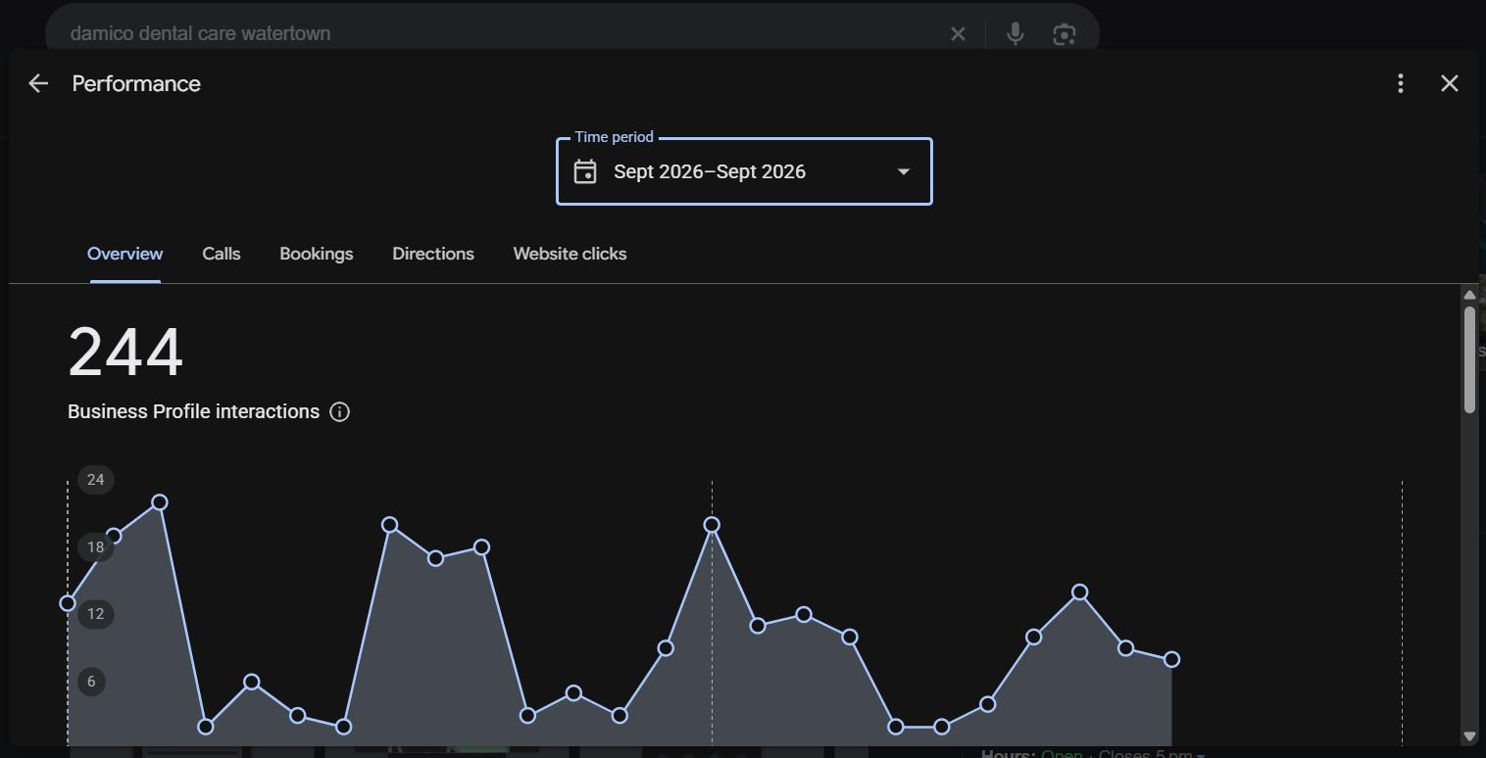Viewport: 1486px width, 758px height.
Task: Open the Website clicks tab
Action: coord(570,254)
